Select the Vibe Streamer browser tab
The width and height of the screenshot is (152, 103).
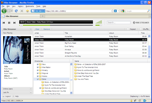click(21, 16)
